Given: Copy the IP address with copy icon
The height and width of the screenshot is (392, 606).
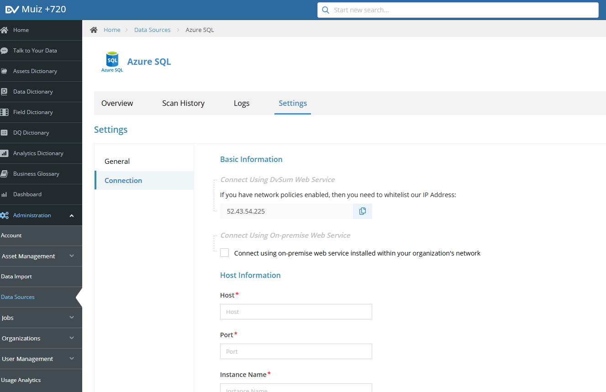Looking at the screenshot, I should [363, 211].
